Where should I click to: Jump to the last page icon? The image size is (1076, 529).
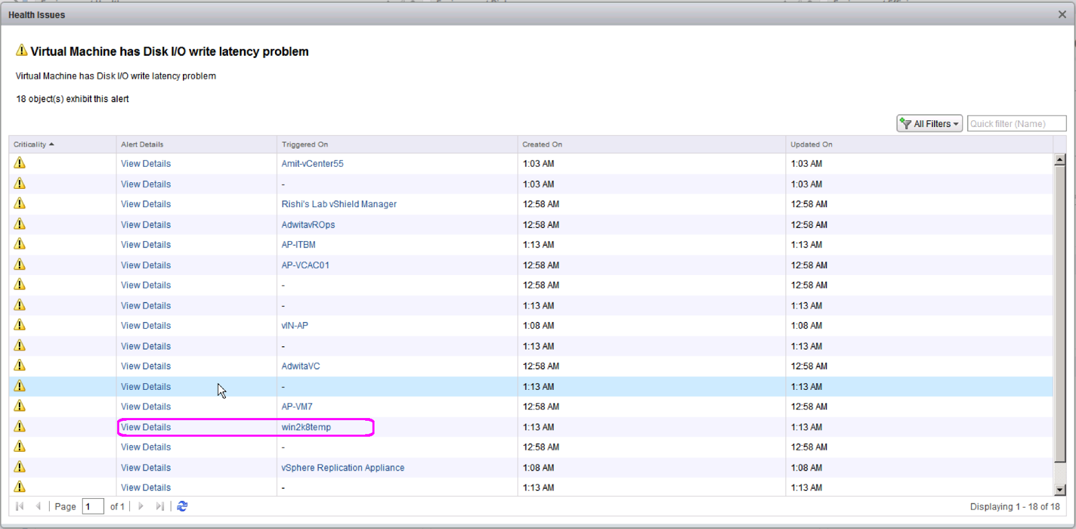(159, 506)
